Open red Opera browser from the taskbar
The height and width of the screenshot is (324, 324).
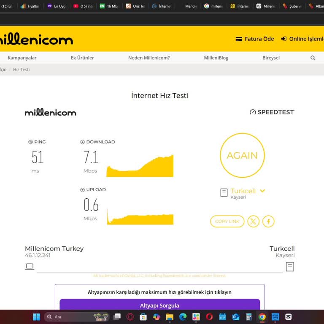click(x=209, y=317)
